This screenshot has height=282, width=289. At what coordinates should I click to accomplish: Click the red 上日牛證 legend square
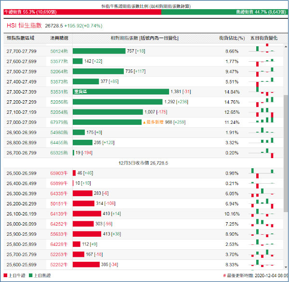click(5, 275)
